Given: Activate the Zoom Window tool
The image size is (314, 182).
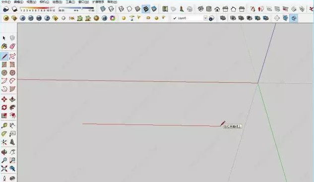Looking at the screenshot, I should click(x=12, y=160).
